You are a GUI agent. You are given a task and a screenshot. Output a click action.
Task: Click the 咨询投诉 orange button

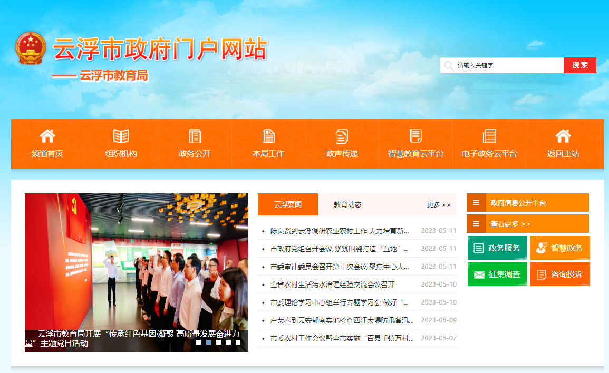[560, 274]
